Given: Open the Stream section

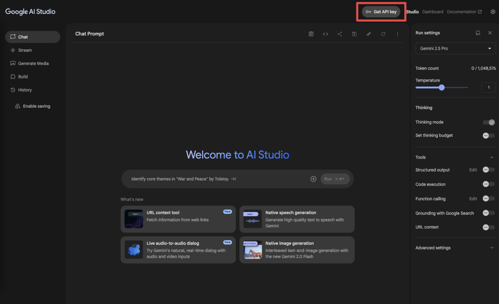Looking at the screenshot, I should pyautogui.click(x=32, y=50).
